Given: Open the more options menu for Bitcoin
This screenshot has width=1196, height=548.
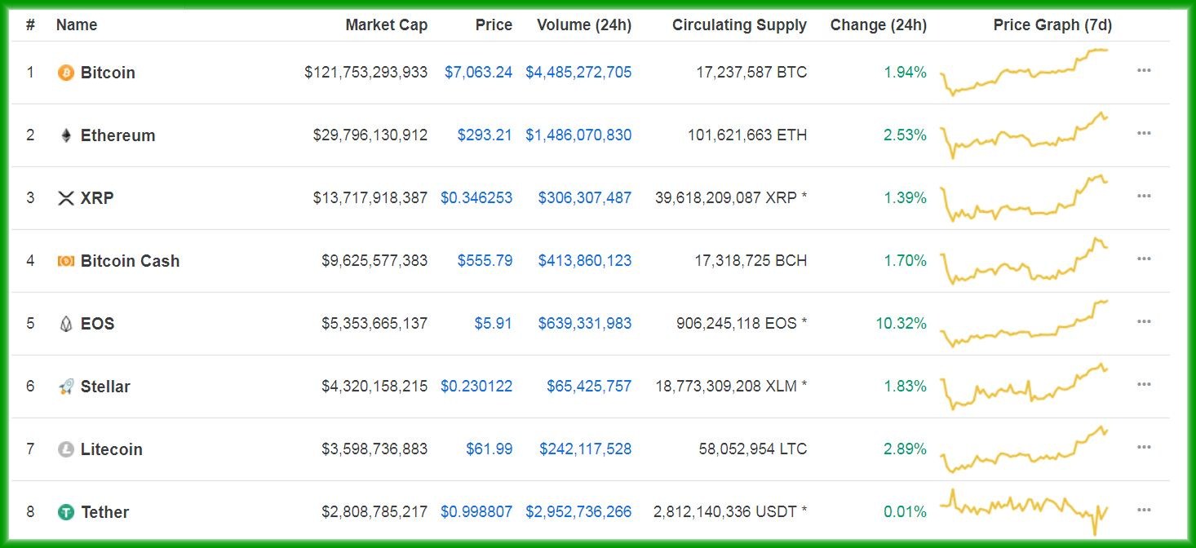Looking at the screenshot, I should (1144, 71).
